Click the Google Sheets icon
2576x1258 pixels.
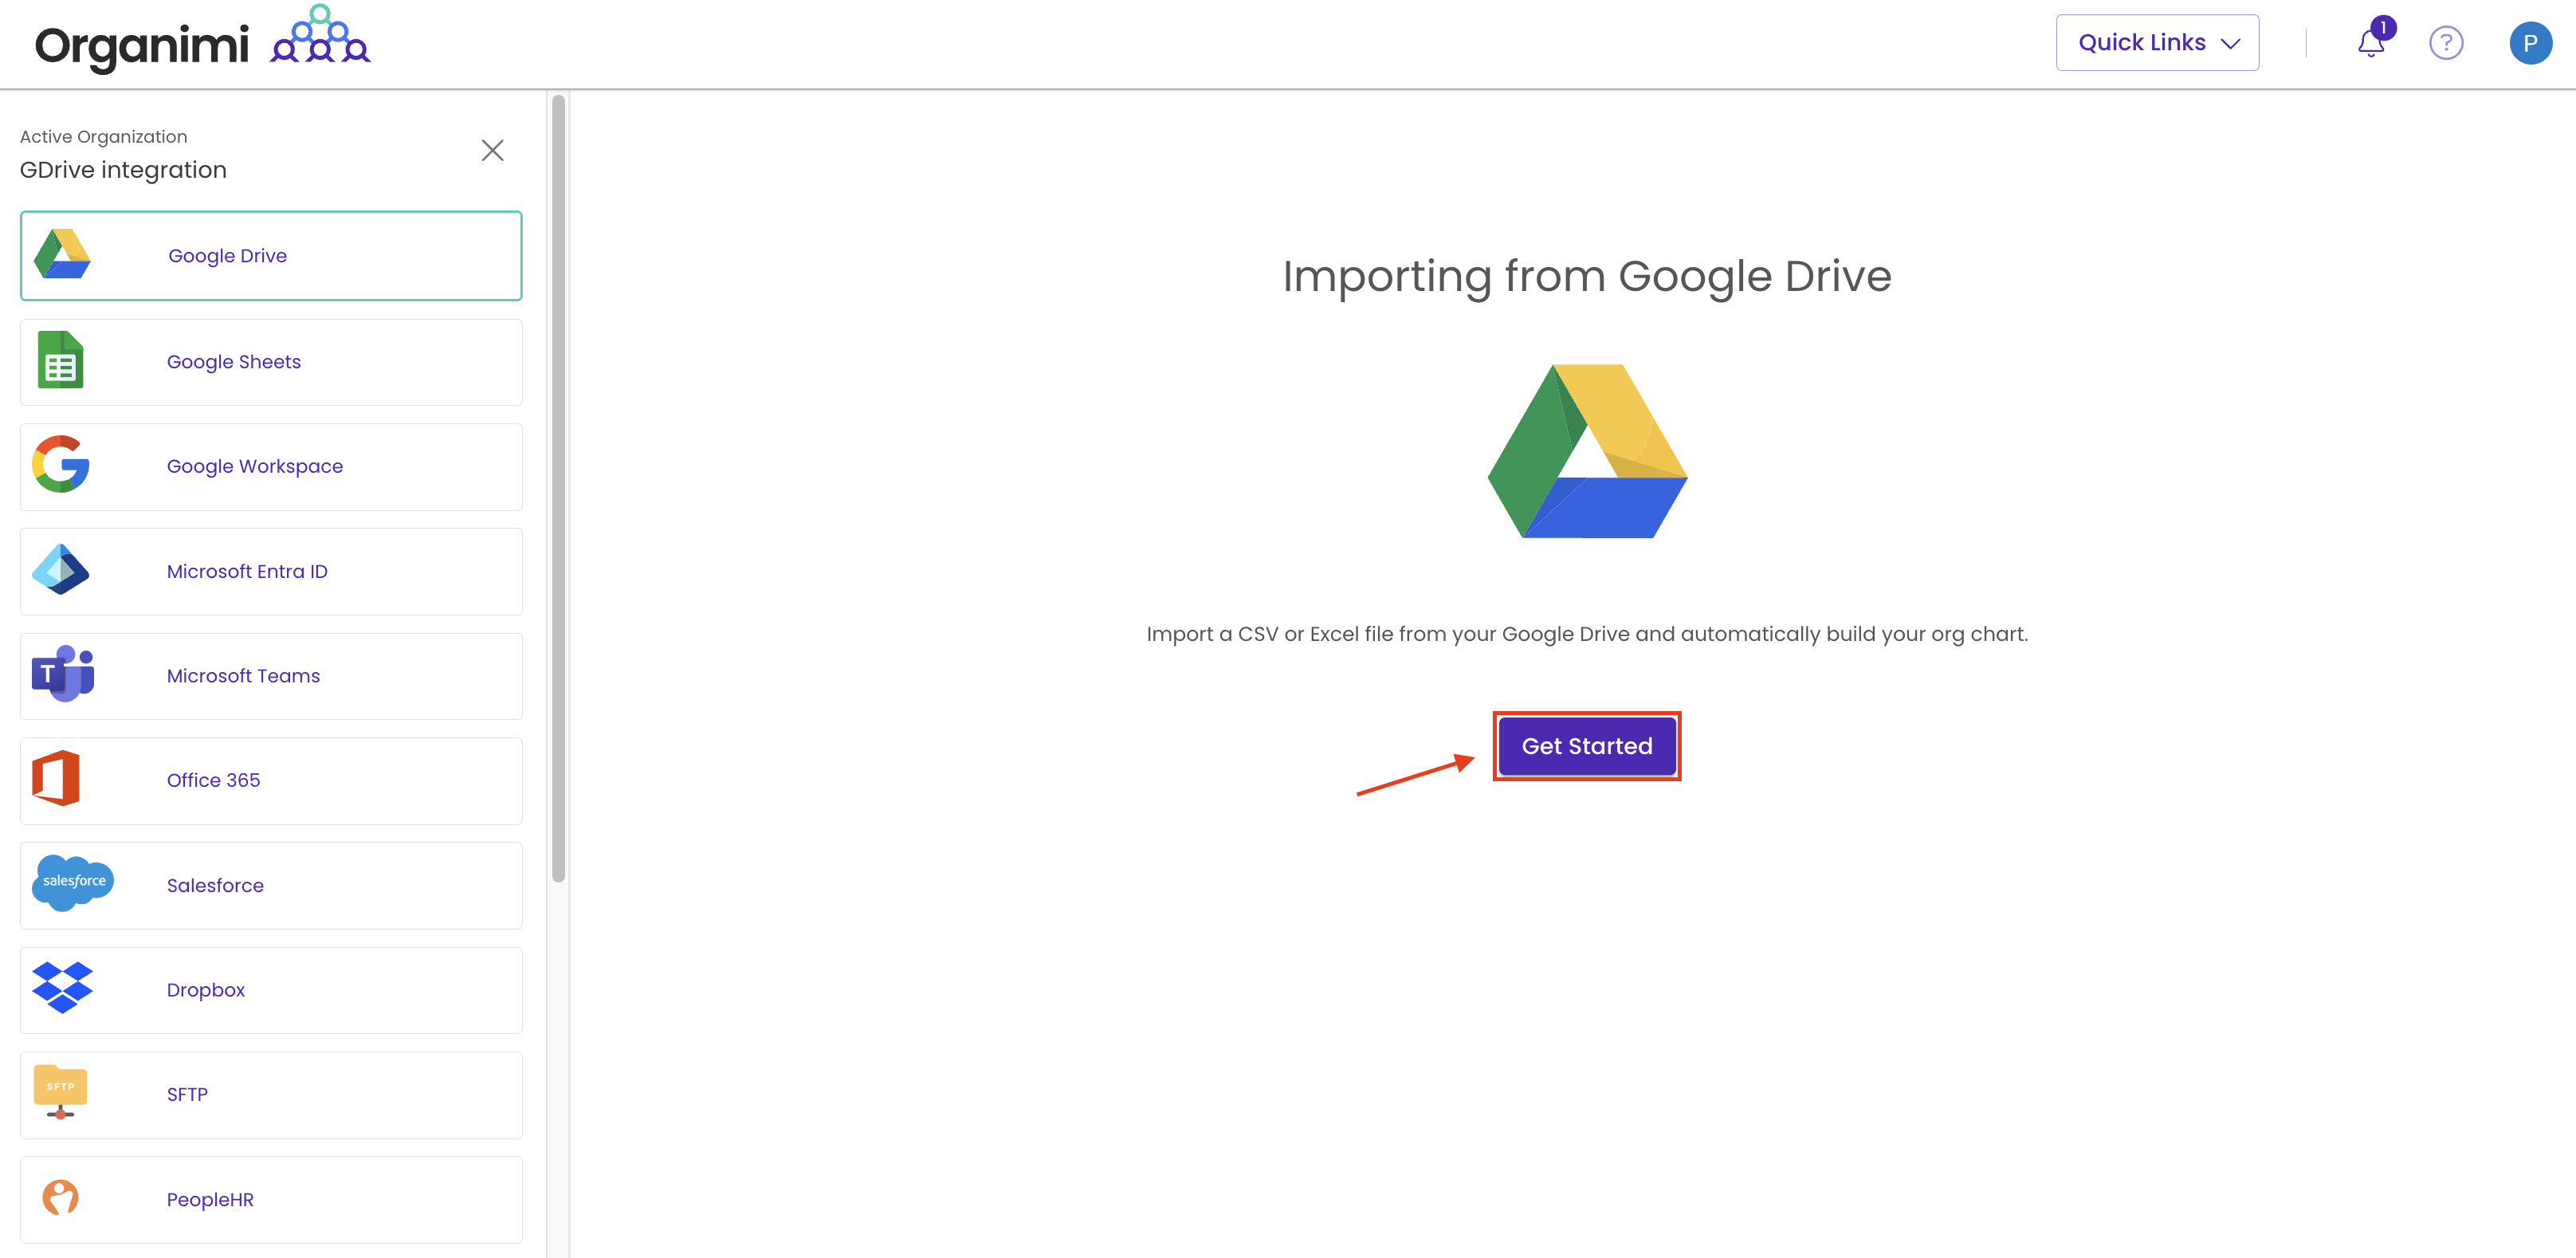coord(61,359)
